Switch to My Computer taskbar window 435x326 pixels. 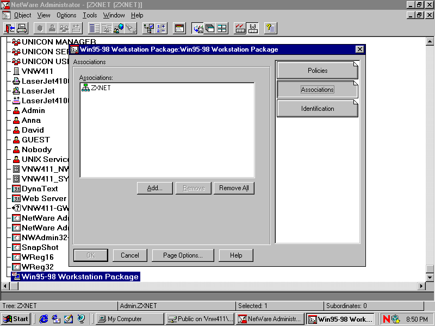[129, 319]
